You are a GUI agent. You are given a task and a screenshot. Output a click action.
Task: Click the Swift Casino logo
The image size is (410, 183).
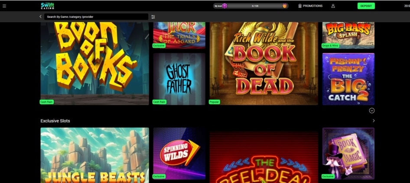click(47, 6)
